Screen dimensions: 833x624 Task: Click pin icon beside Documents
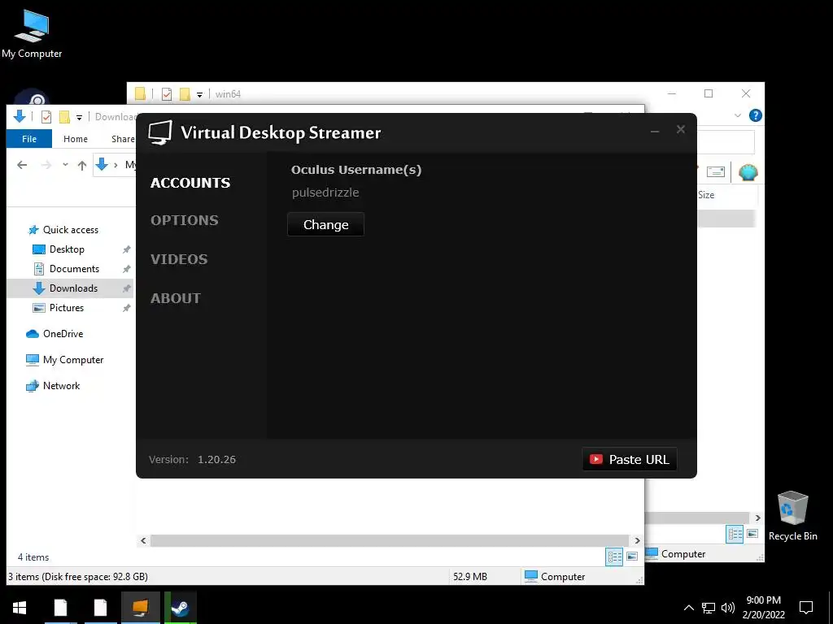126,269
